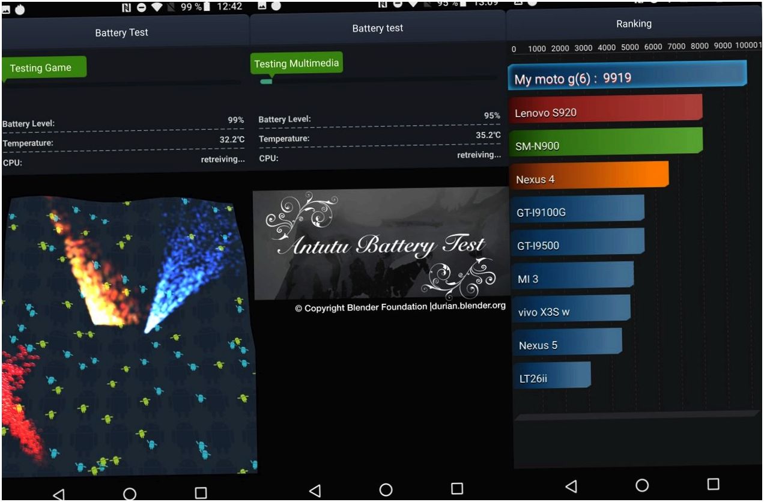The image size is (764, 502).
Task: Tap the flame notification icon in left status bar
Action: coord(20,8)
